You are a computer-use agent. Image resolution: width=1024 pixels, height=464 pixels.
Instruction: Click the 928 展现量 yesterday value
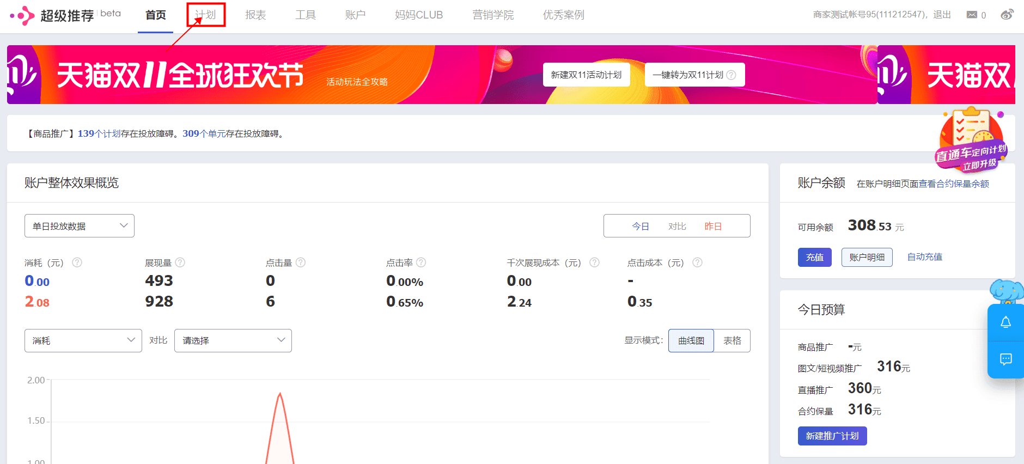tap(159, 301)
